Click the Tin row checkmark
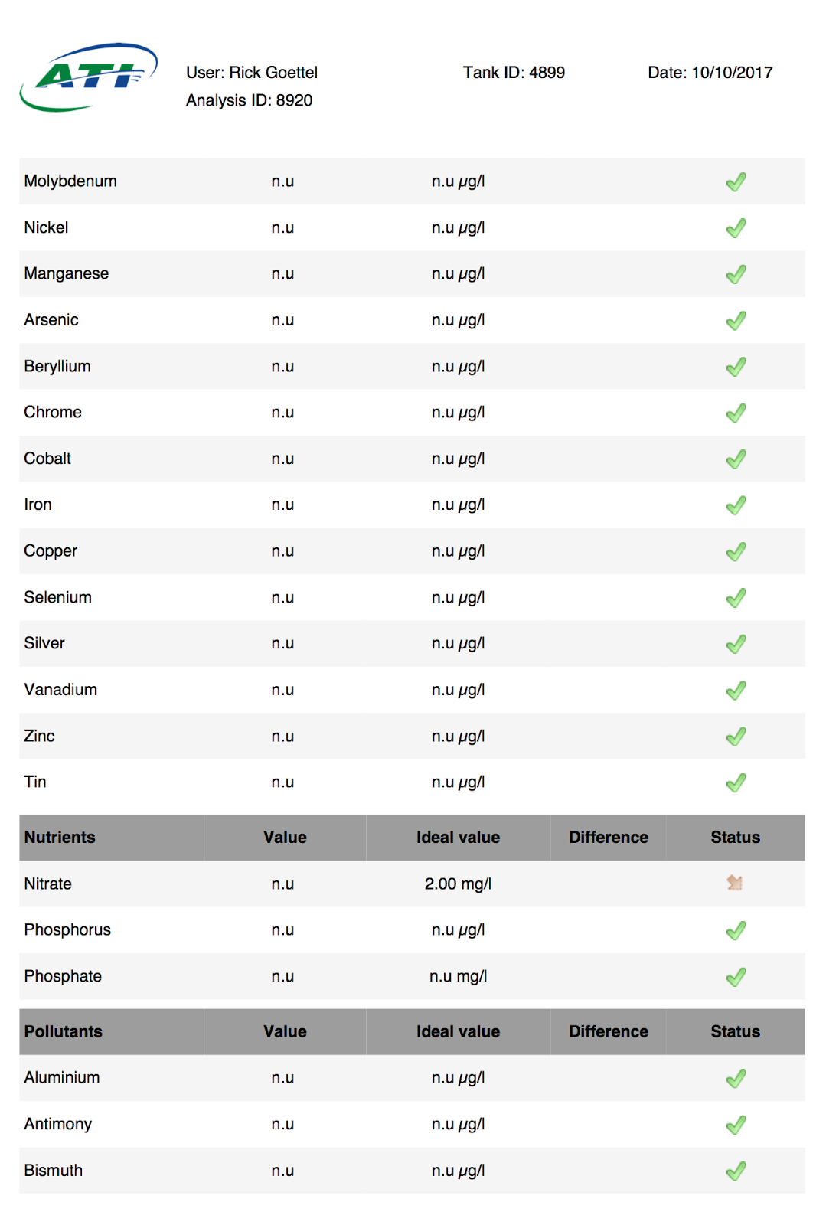 tap(736, 782)
